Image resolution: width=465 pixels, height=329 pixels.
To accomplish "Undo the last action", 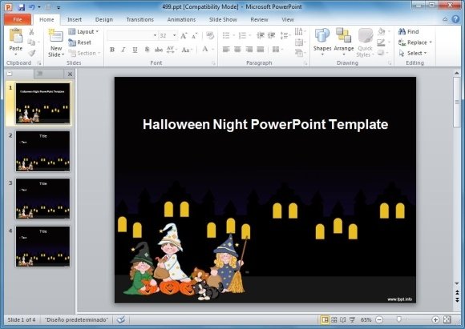I will click(x=32, y=7).
